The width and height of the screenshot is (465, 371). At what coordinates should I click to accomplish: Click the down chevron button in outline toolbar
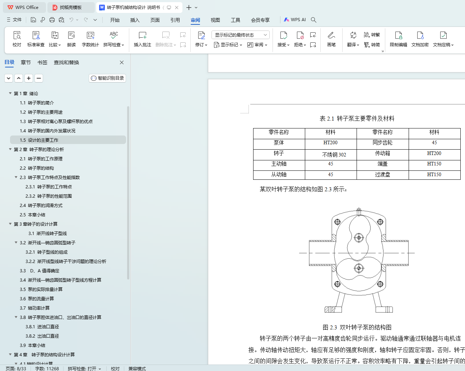pyautogui.click(x=9, y=78)
